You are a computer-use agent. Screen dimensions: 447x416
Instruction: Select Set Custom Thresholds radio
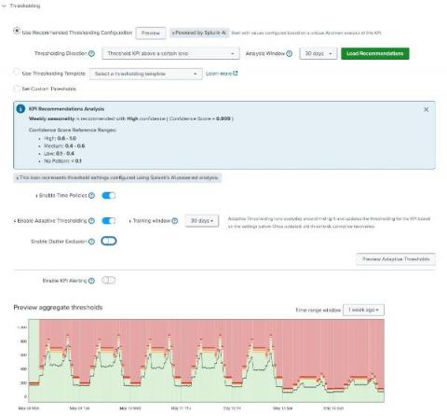(x=17, y=89)
